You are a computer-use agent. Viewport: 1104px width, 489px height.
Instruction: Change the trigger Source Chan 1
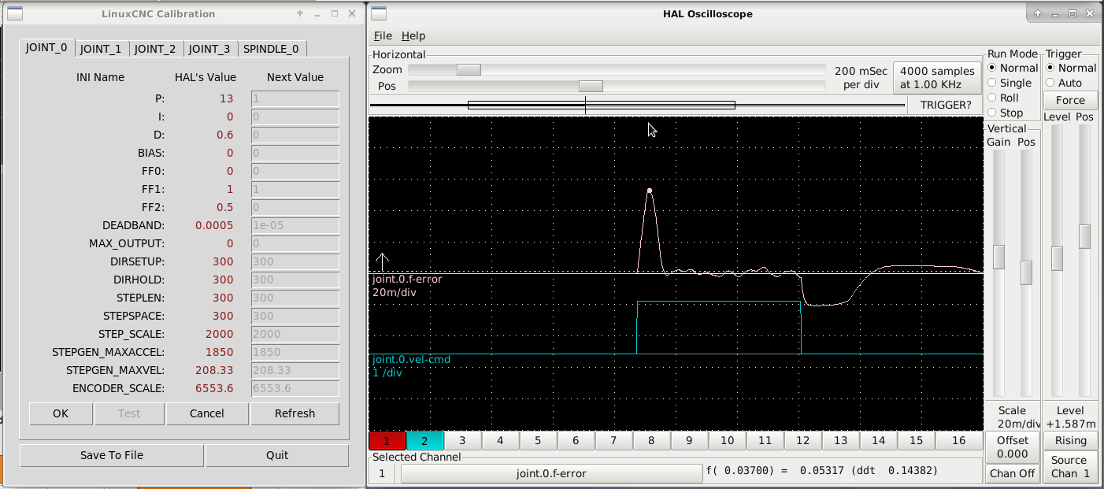(1070, 467)
